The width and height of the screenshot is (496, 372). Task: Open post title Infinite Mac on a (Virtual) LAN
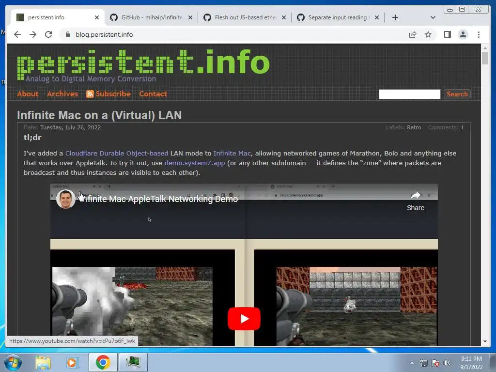click(99, 115)
